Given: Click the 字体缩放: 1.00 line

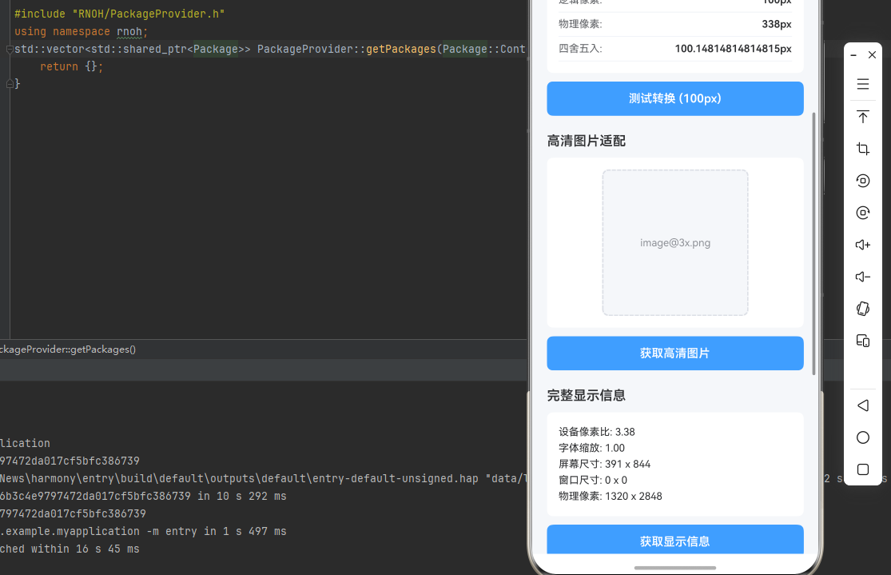Looking at the screenshot, I should (591, 448).
